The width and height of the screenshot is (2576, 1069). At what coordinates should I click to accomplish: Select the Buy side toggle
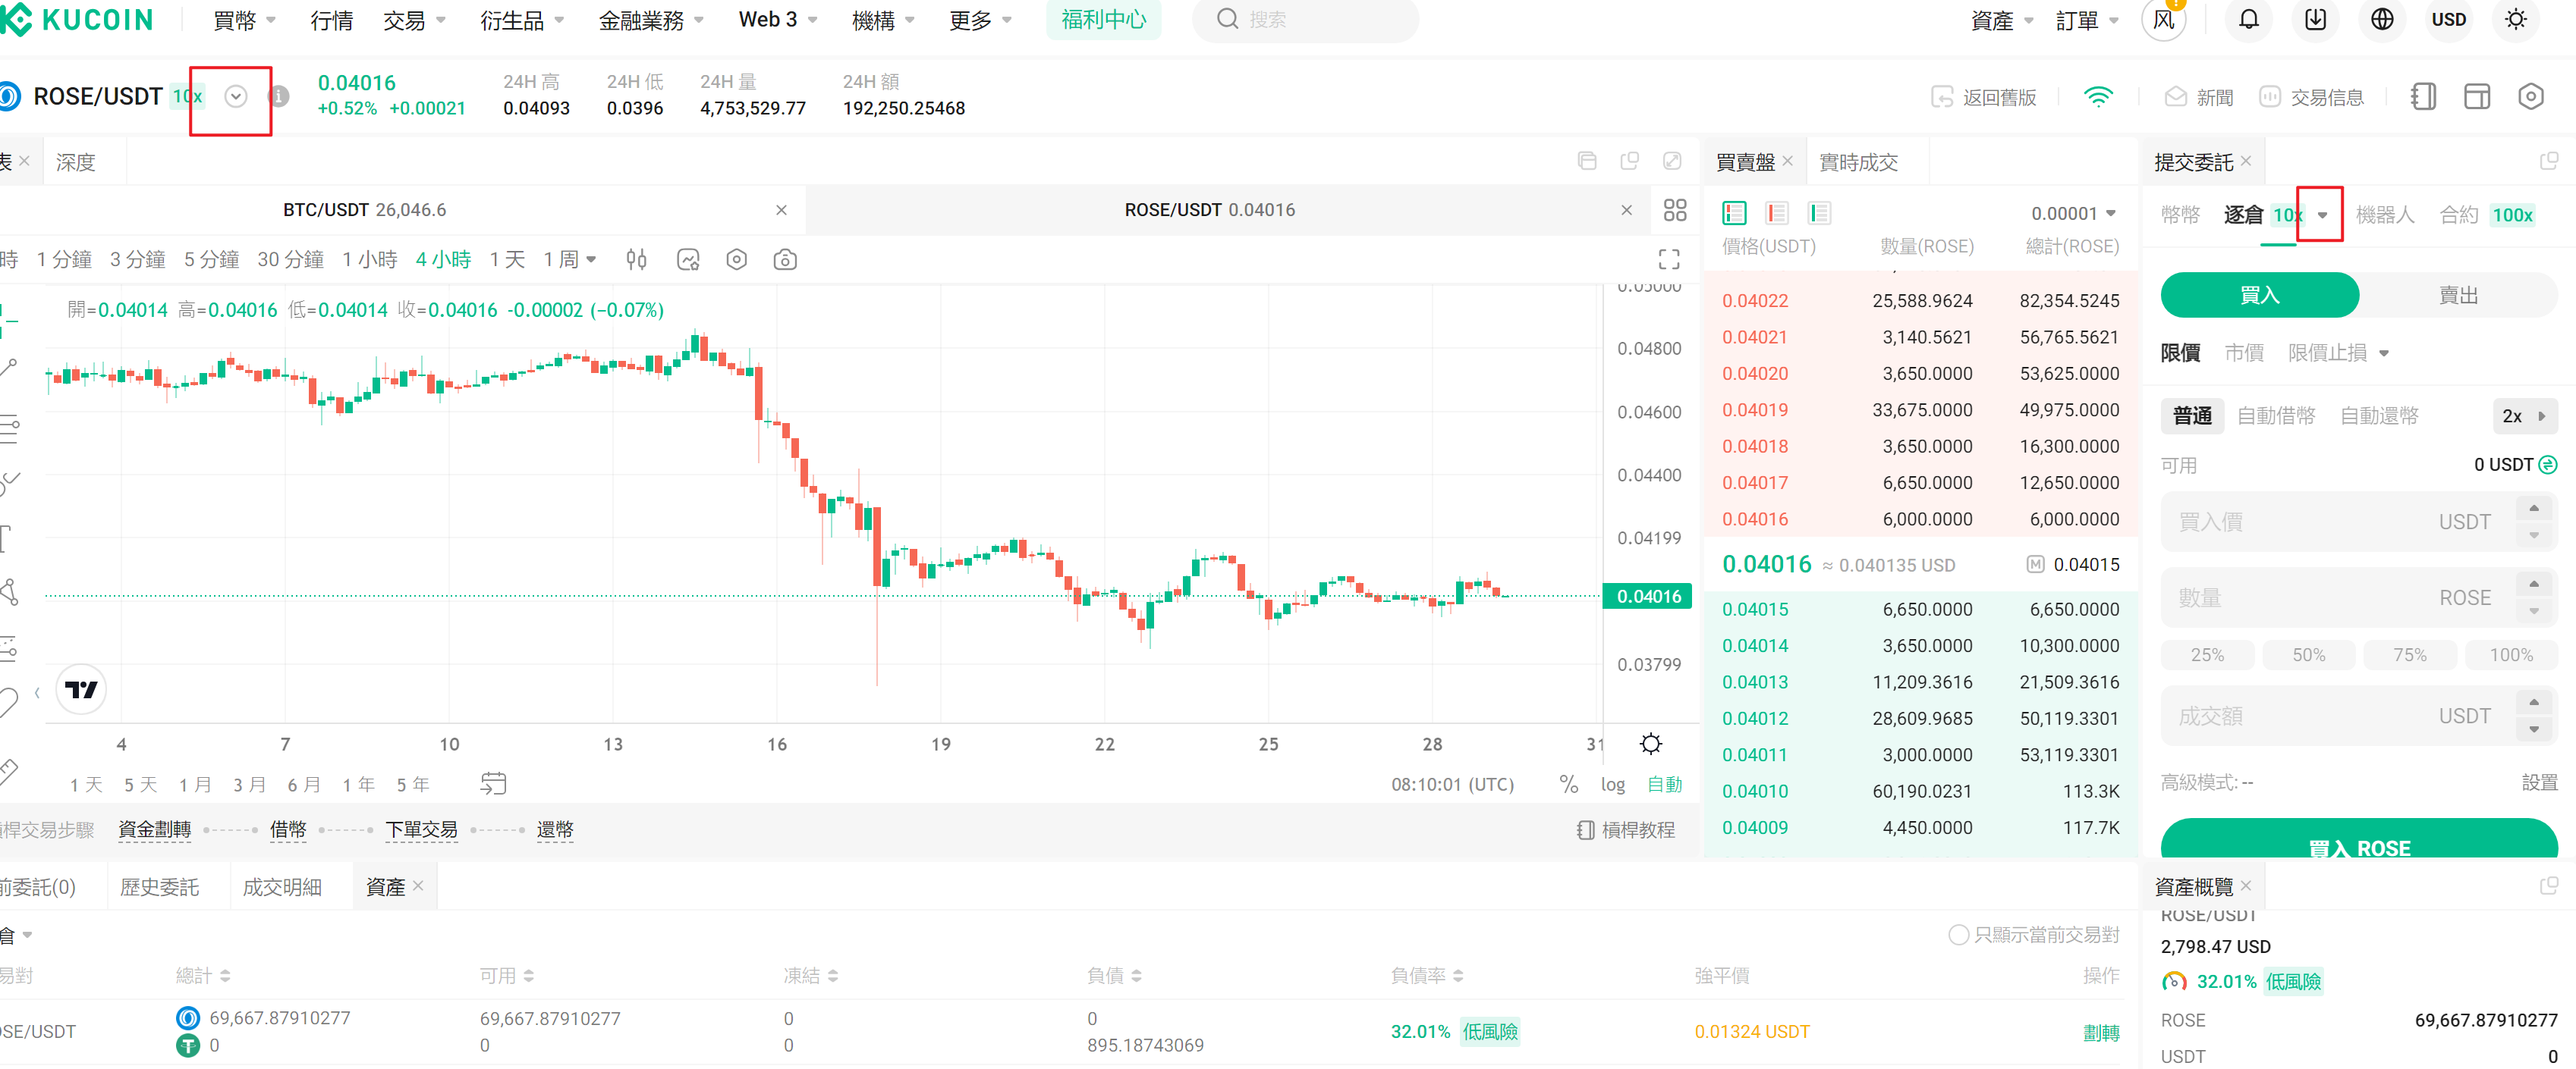pyautogui.click(x=2260, y=295)
